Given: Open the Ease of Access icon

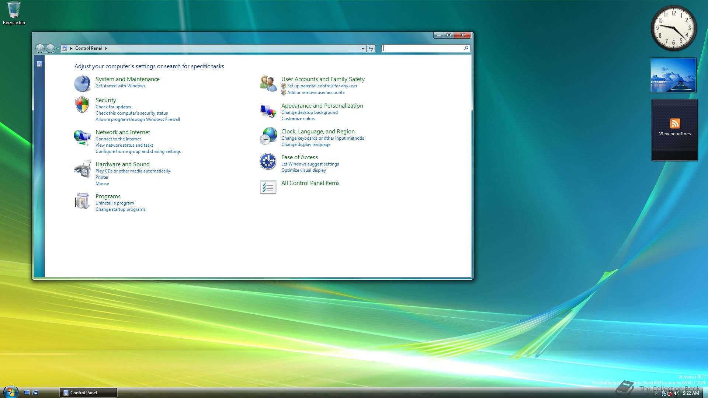Looking at the screenshot, I should click(268, 161).
